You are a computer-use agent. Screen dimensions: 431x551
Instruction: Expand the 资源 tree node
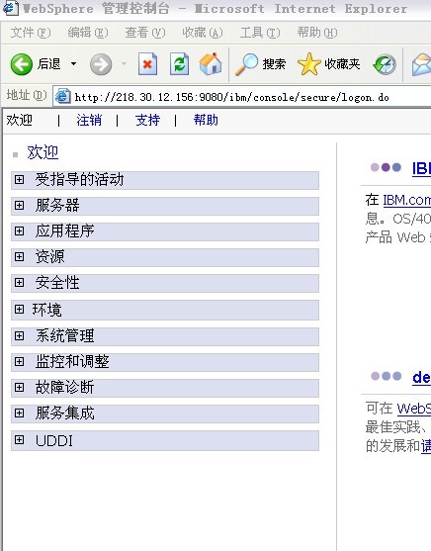[x=20, y=256]
